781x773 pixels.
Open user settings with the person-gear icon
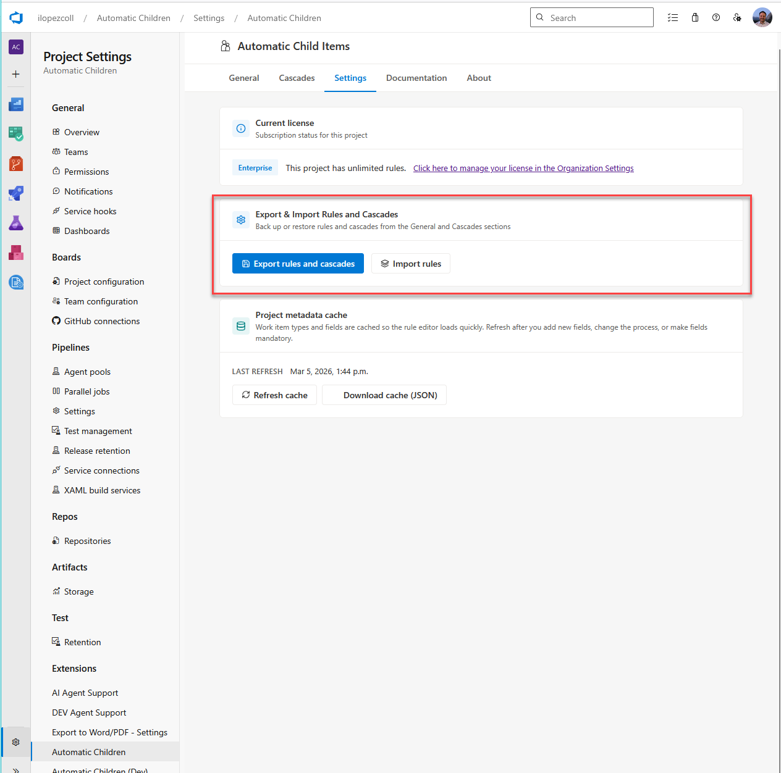737,17
